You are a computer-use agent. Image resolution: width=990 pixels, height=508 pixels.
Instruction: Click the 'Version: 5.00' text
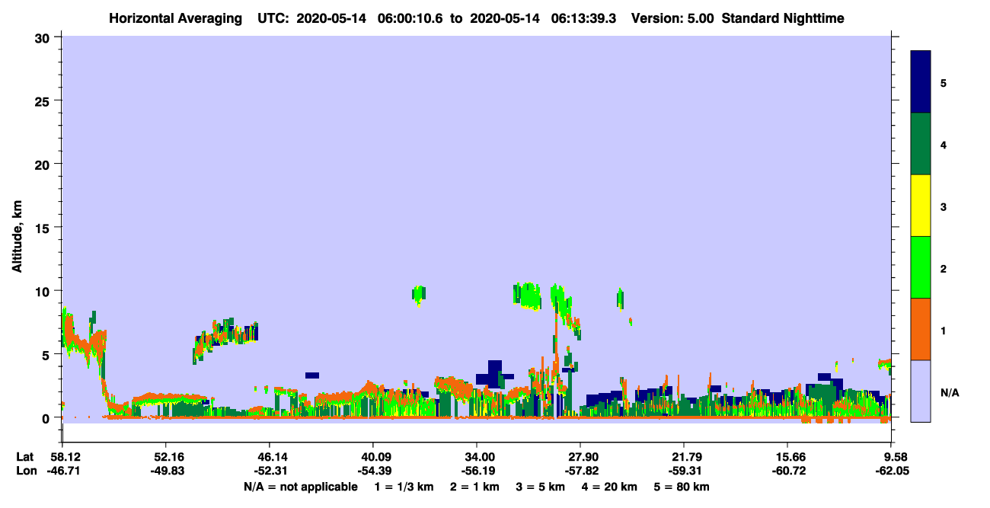coord(672,18)
